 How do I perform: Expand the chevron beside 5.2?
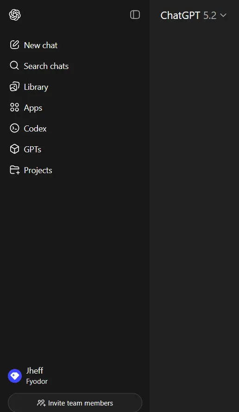(223, 15)
